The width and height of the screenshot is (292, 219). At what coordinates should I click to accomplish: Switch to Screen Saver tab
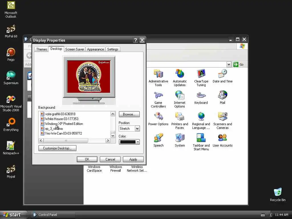pyautogui.click(x=74, y=49)
